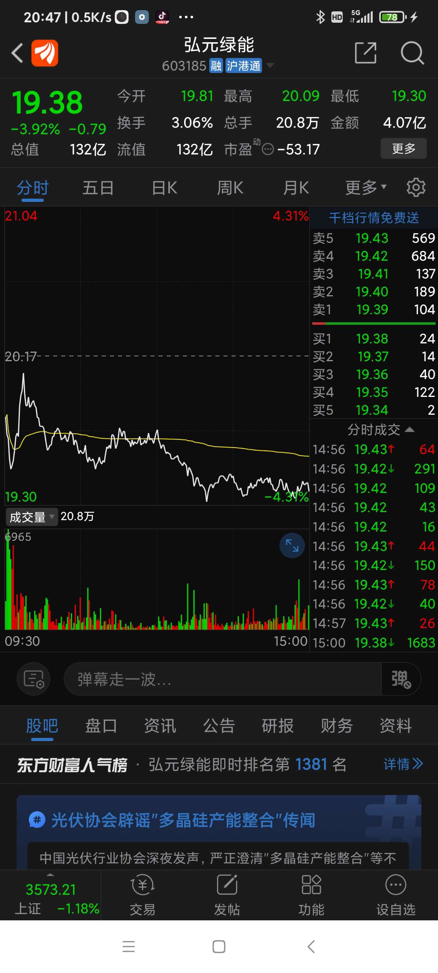Tap the 卖1 19.39 order row

coord(374,310)
